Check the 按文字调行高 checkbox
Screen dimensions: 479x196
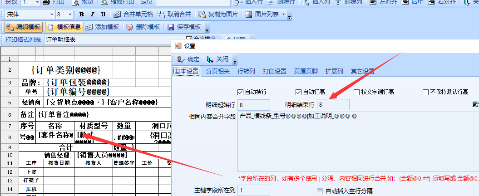pos(356,92)
